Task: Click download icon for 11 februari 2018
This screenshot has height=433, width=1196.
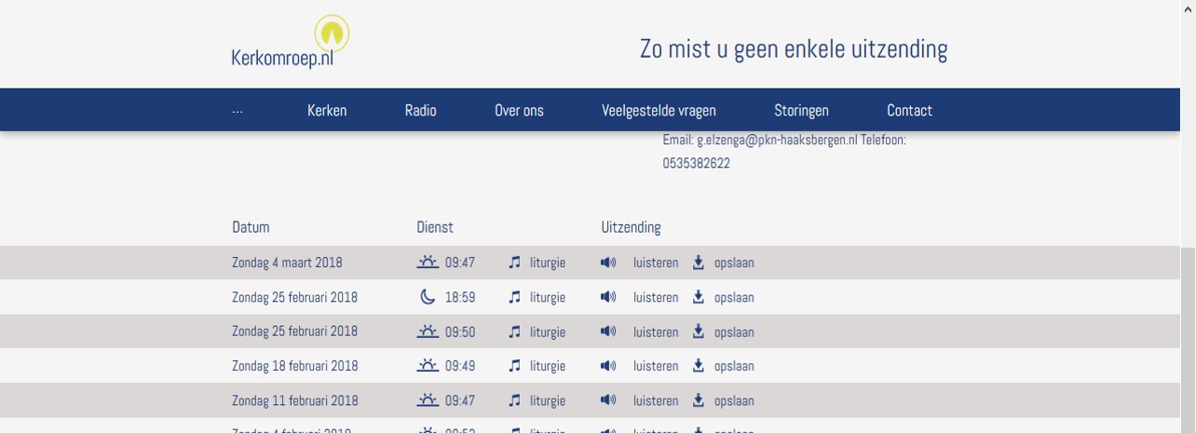Action: tap(699, 400)
